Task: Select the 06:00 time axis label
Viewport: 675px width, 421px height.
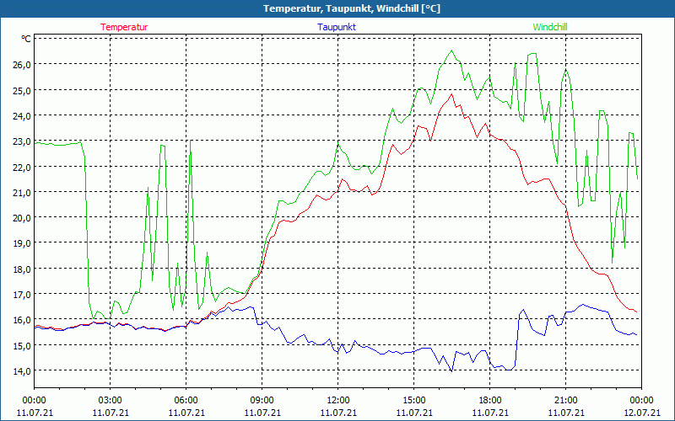Action: click(186, 400)
